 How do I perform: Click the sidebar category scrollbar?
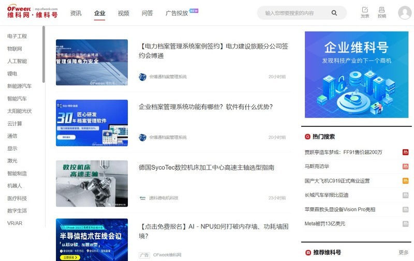[x=43, y=54]
